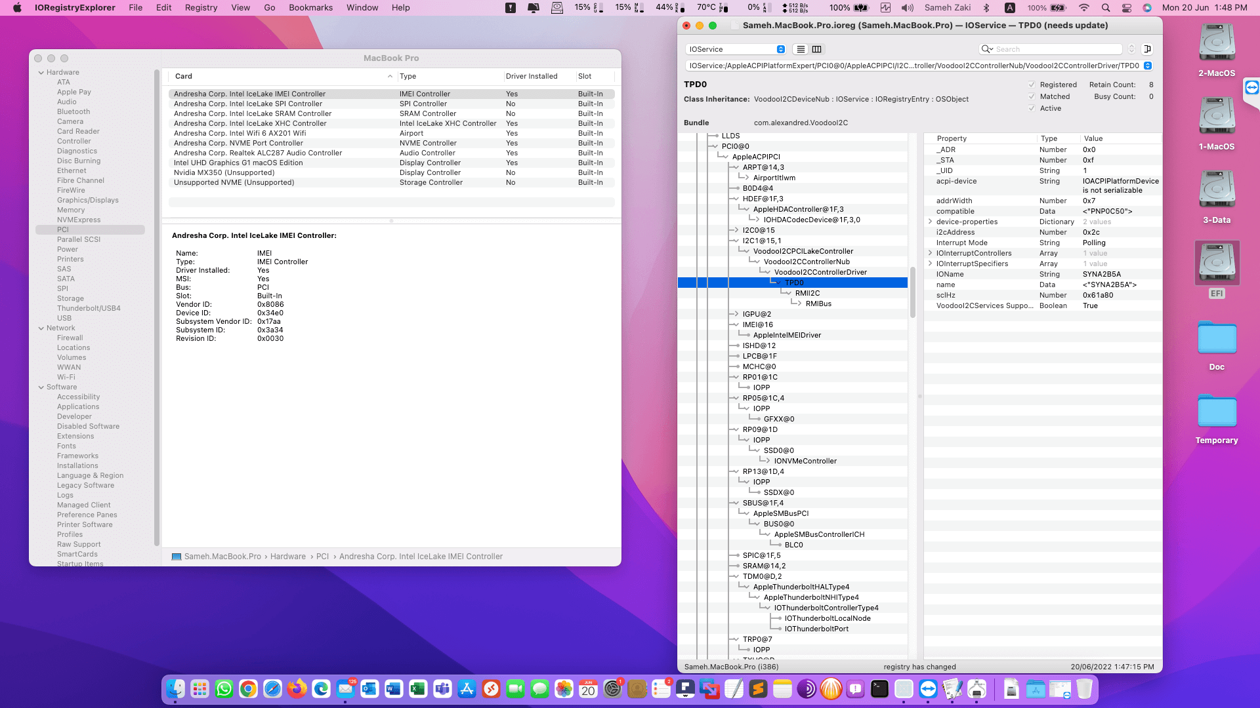This screenshot has width=1260, height=708.
Task: Open the Doc folder on desktop
Action: click(1217, 345)
